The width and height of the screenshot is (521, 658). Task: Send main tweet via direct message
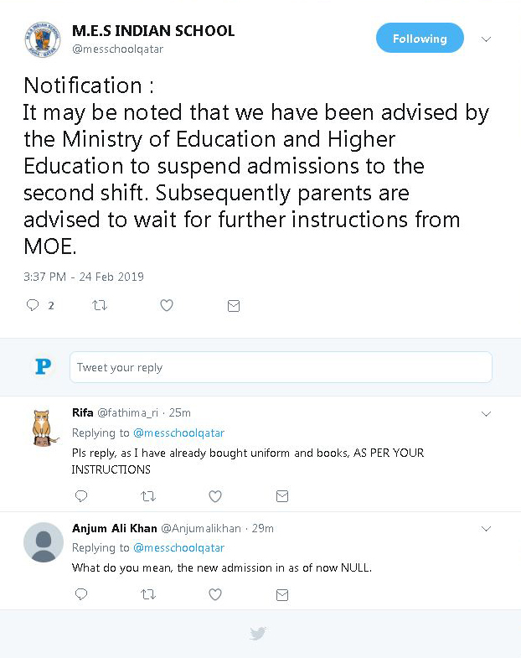234,306
